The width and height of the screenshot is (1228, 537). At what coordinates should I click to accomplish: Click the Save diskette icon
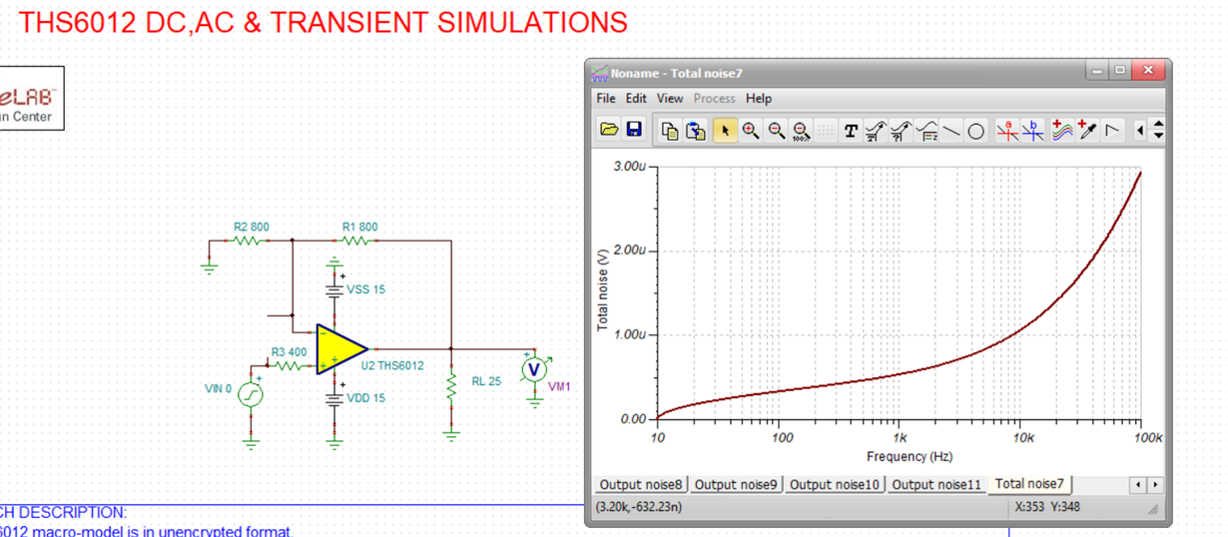(634, 130)
